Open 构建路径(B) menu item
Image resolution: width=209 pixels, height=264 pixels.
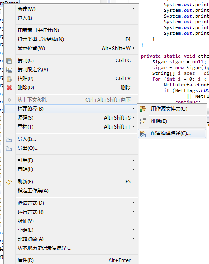[72, 109]
